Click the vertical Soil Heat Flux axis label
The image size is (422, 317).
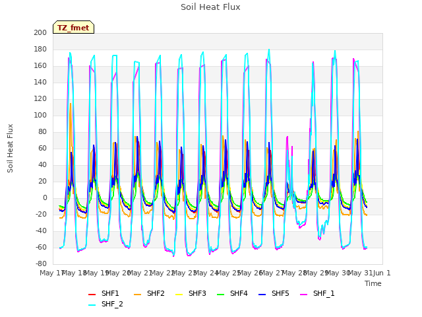pos(10,149)
